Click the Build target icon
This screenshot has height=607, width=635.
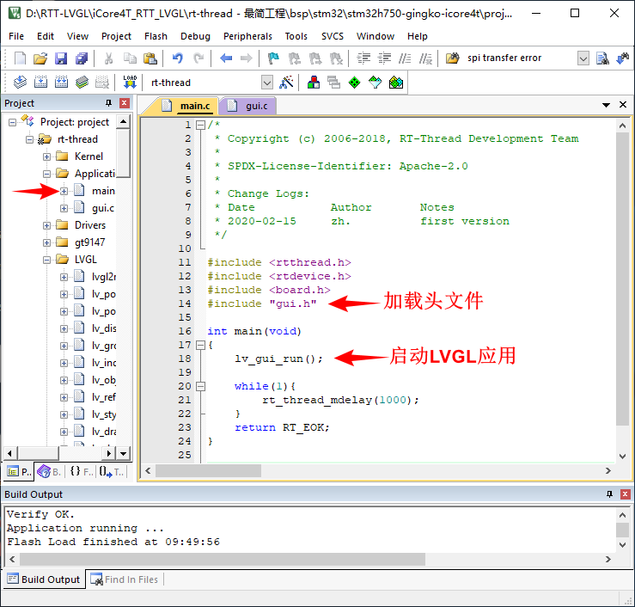pos(40,83)
